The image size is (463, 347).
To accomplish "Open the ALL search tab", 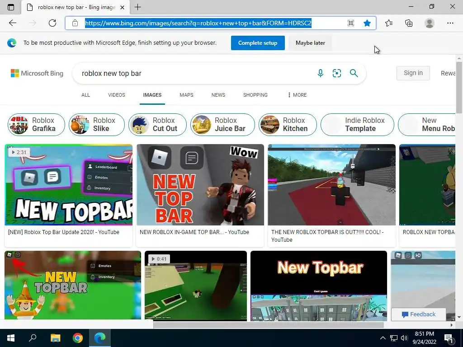I will click(85, 95).
